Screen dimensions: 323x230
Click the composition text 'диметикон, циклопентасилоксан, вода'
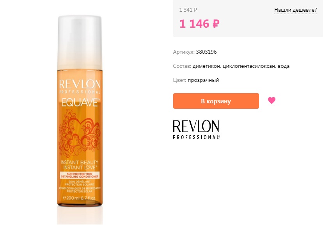coord(241,66)
